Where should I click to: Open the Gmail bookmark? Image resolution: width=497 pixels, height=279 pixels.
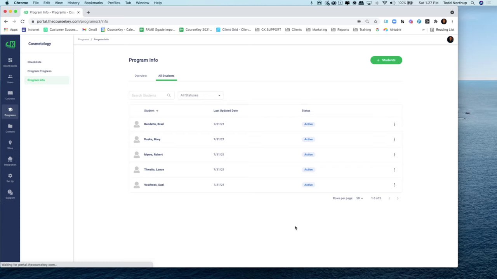[89, 29]
